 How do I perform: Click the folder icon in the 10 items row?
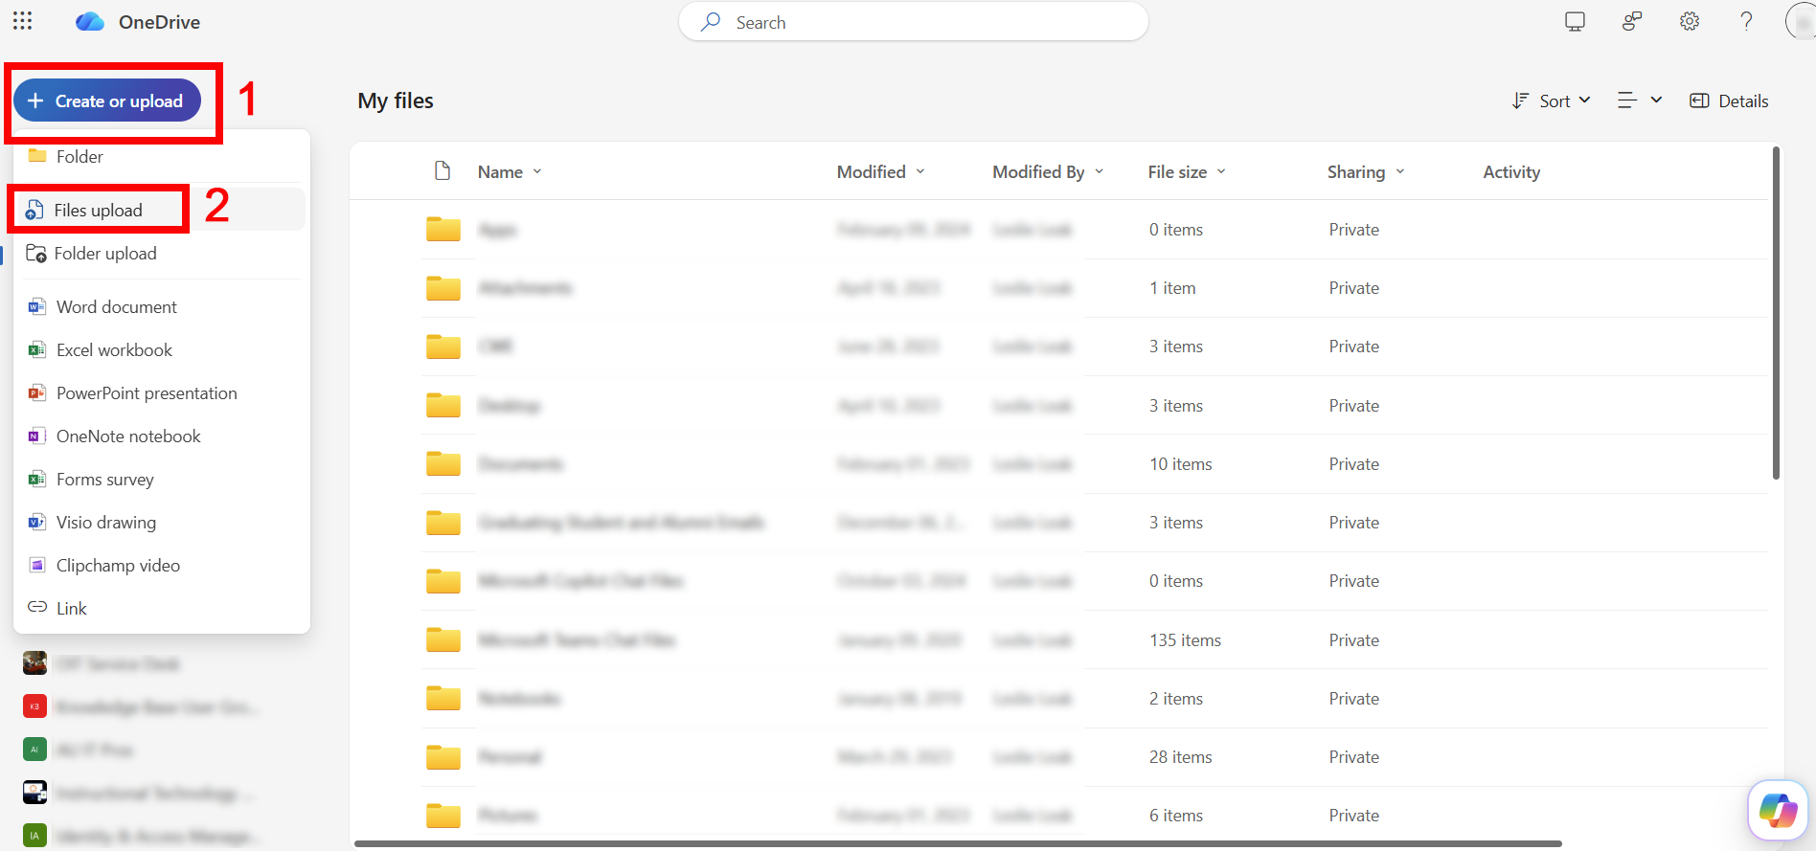tap(443, 464)
